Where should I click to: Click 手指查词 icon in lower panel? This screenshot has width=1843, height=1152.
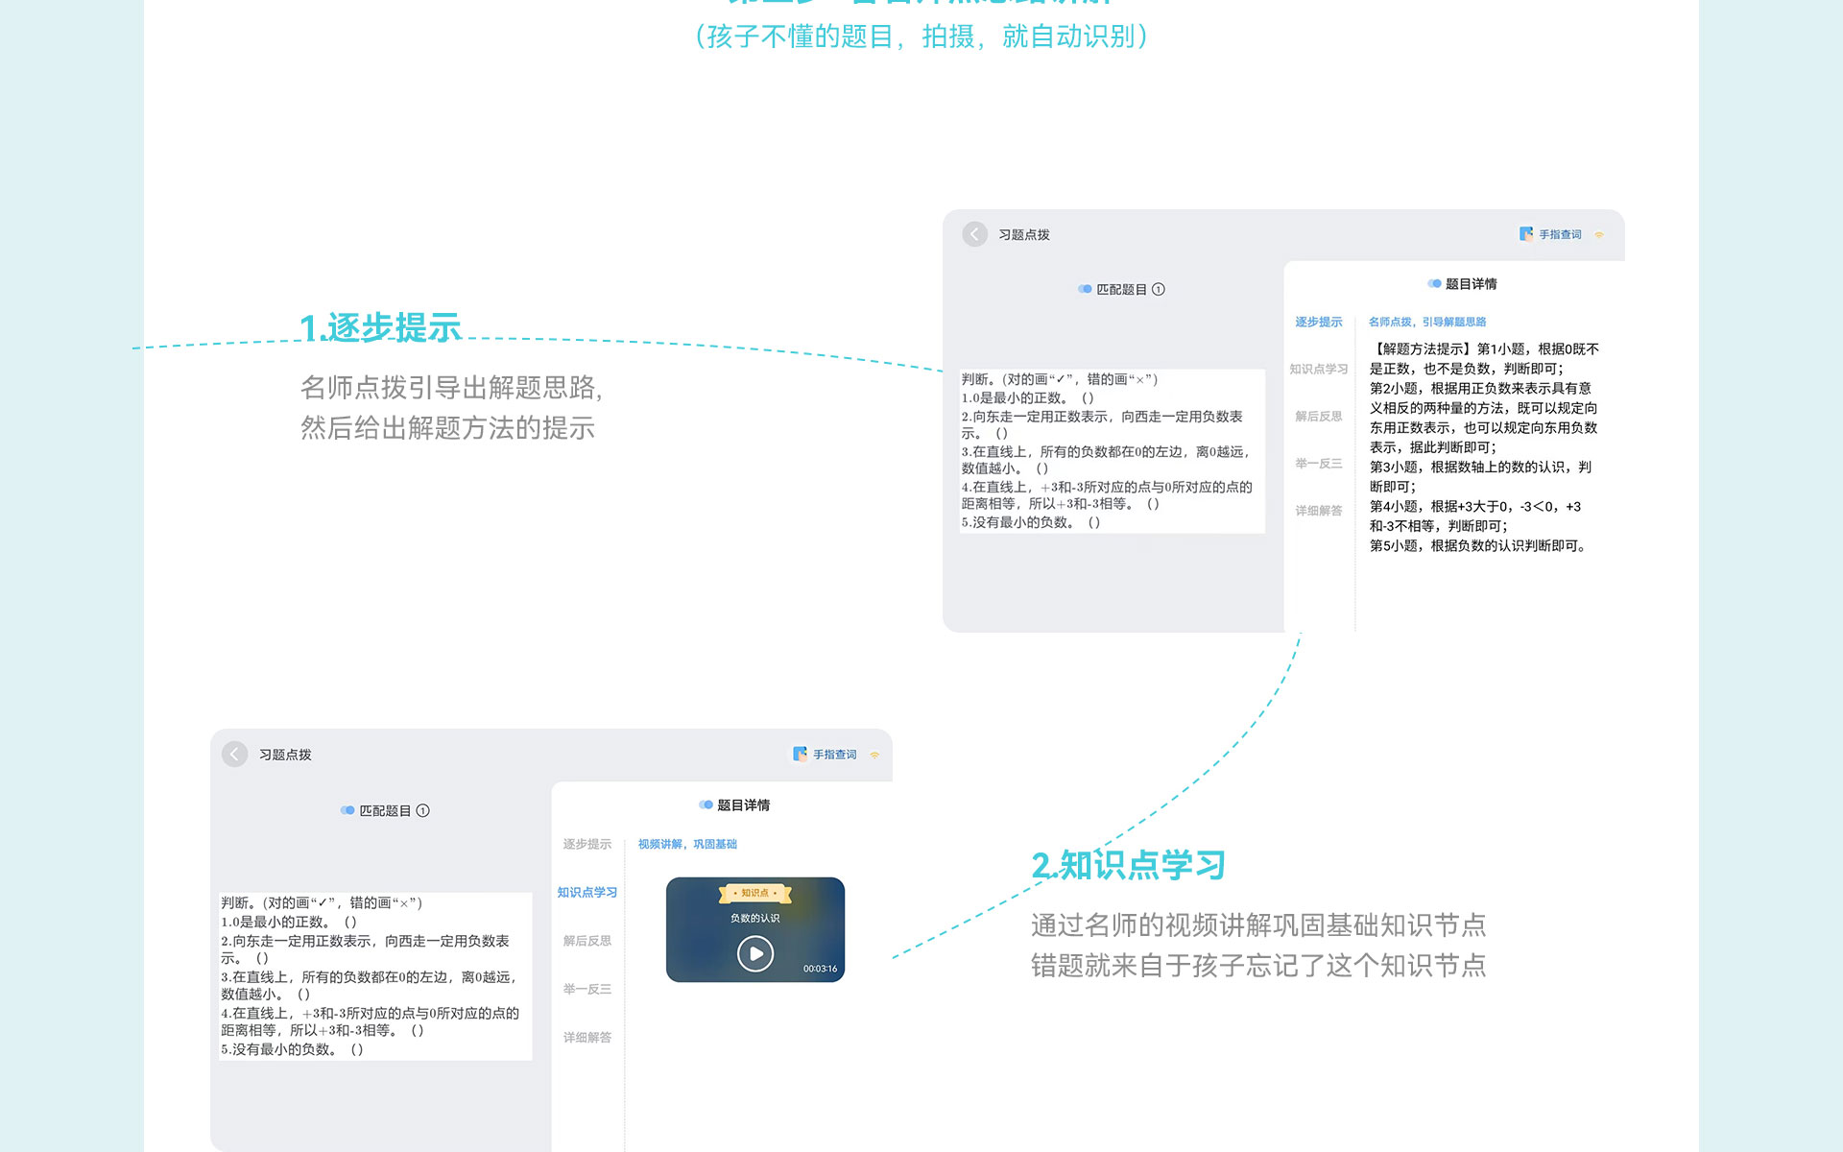[x=800, y=755]
